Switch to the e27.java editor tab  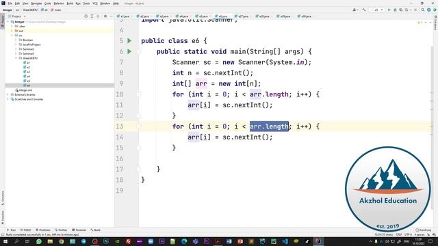[x=242, y=16]
